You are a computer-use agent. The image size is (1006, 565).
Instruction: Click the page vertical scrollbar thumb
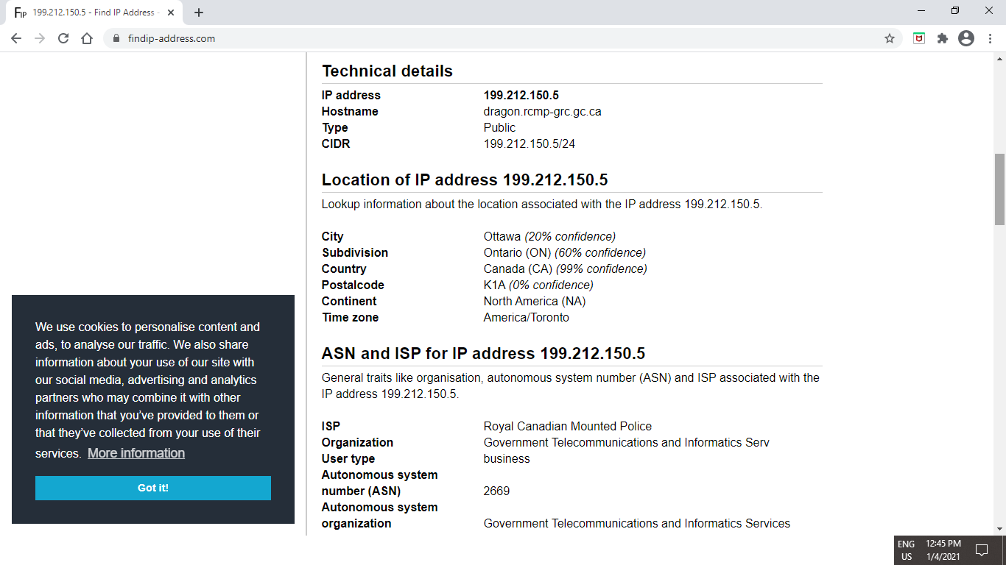[x=1000, y=189]
